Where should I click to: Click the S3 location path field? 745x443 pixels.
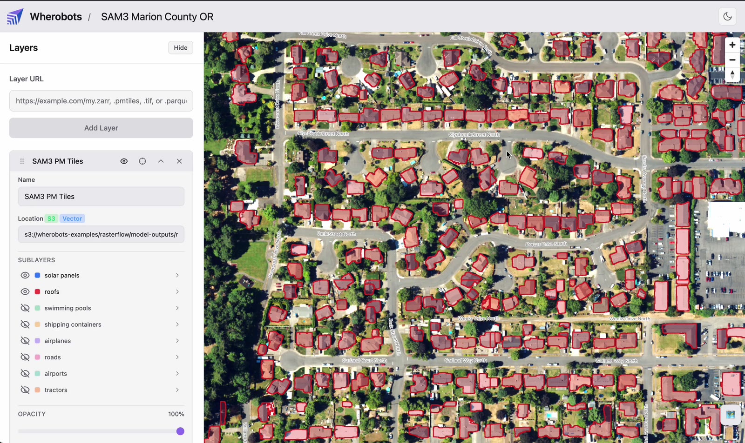click(101, 234)
